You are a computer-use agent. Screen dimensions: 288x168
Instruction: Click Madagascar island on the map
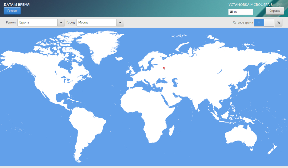(x=171, y=131)
